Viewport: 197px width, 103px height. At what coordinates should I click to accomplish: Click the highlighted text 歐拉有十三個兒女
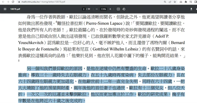pyautogui.click(x=146, y=88)
